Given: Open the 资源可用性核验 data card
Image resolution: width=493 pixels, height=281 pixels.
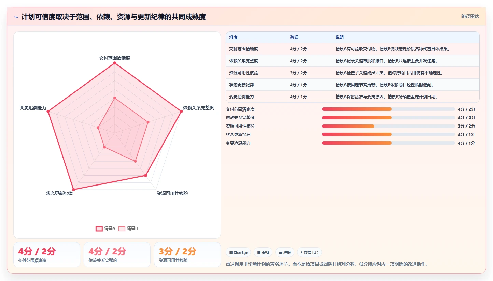Looking at the screenshot, I should (x=187, y=255).
